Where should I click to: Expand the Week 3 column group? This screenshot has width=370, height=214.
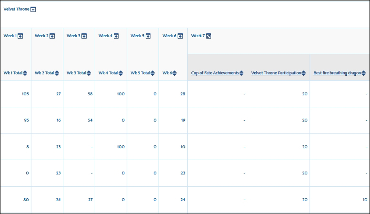[84, 36]
